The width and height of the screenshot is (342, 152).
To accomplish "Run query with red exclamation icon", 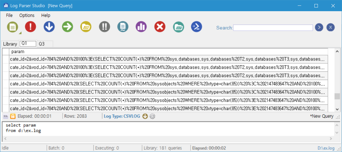I will click(30, 27).
